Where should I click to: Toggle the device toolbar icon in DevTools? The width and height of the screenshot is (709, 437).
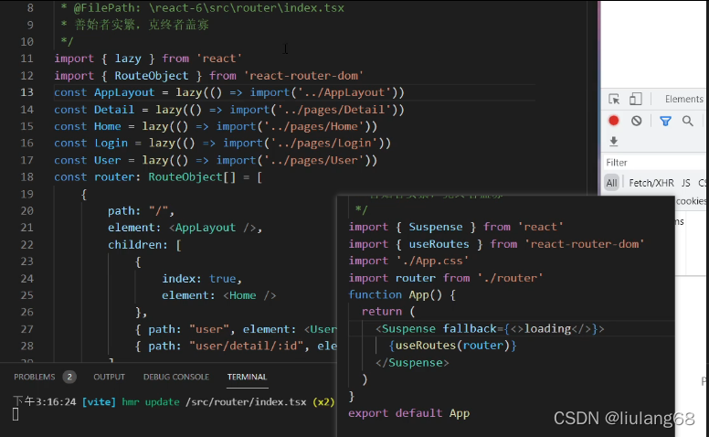pyautogui.click(x=636, y=99)
